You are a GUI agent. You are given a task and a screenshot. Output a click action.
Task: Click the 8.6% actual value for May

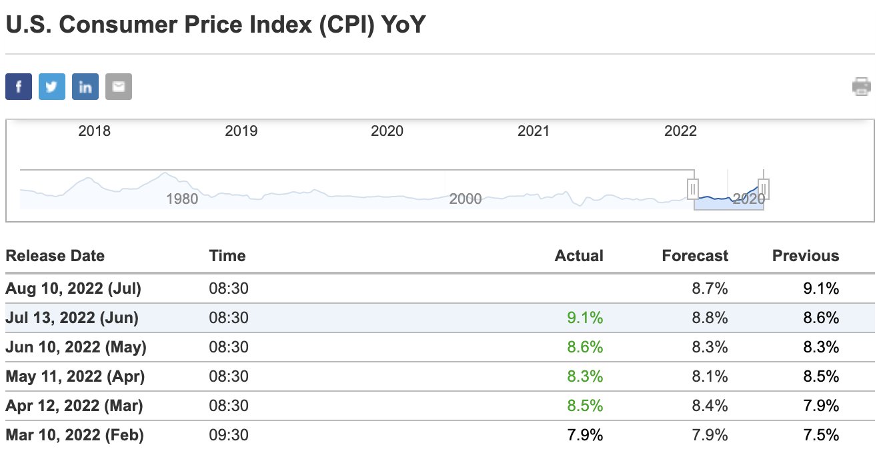[586, 347]
